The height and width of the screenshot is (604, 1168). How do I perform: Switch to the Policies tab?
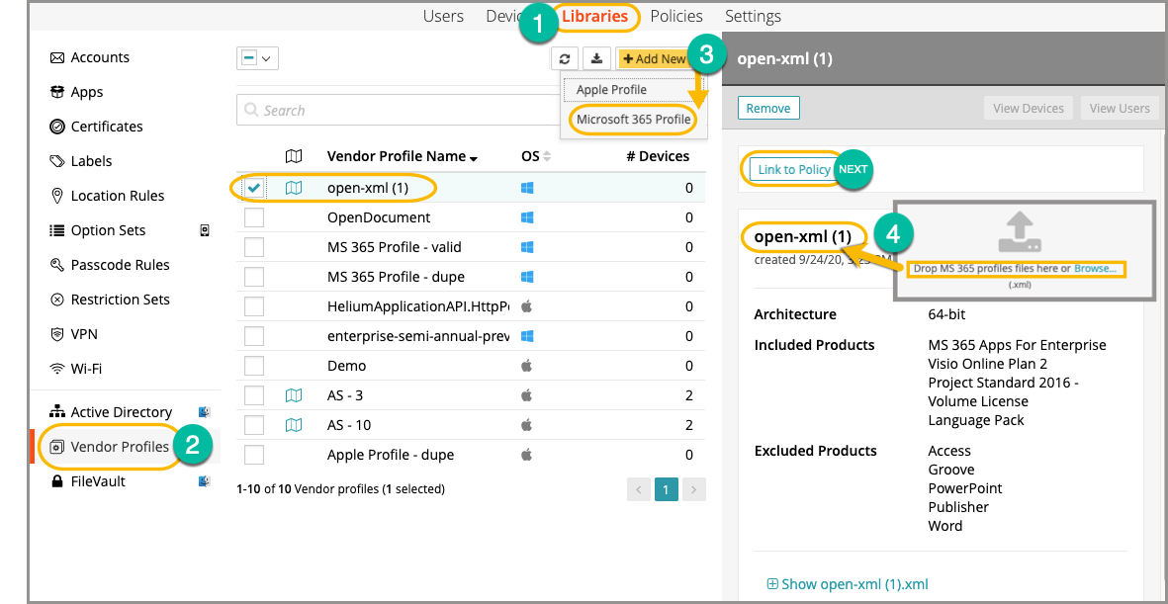pos(676,16)
